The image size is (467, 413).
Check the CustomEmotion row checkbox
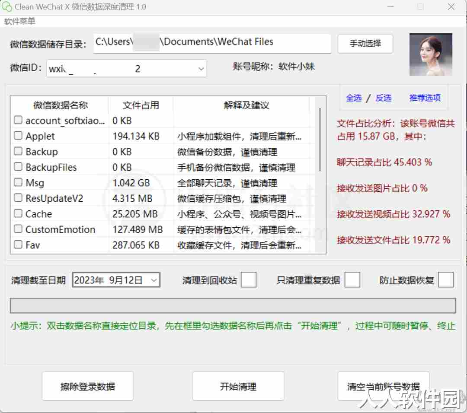[x=18, y=229]
